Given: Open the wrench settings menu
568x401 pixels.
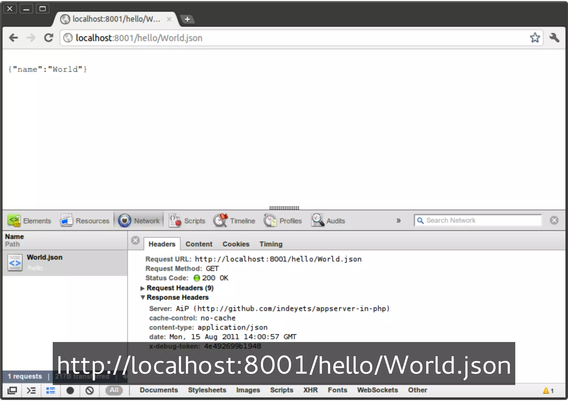Looking at the screenshot, I should (x=554, y=38).
